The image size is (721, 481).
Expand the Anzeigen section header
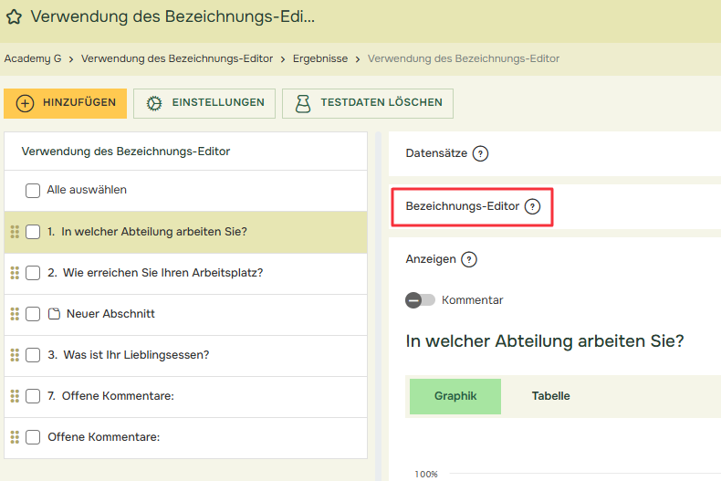431,259
